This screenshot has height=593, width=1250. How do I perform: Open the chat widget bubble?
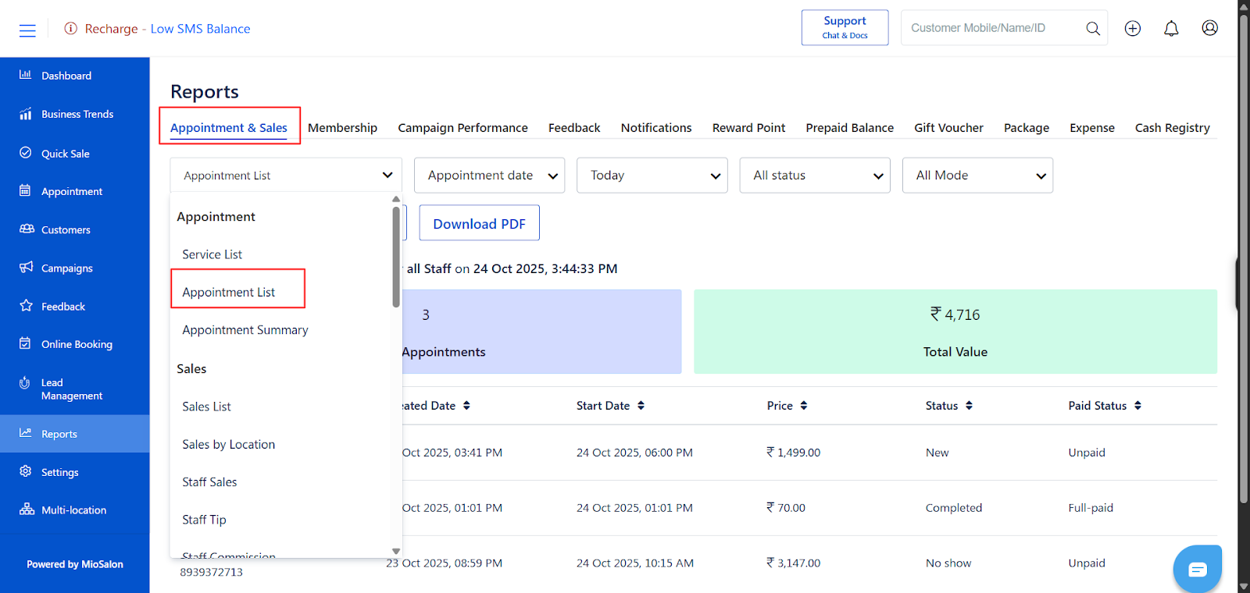pos(1198,569)
